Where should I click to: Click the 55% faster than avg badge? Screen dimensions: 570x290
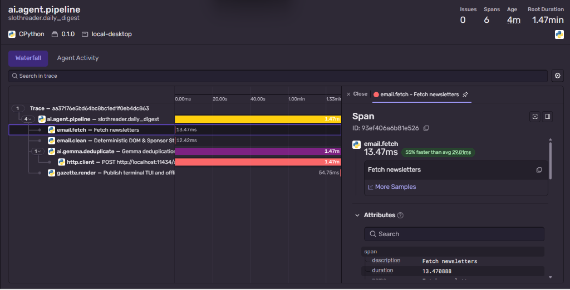click(438, 152)
